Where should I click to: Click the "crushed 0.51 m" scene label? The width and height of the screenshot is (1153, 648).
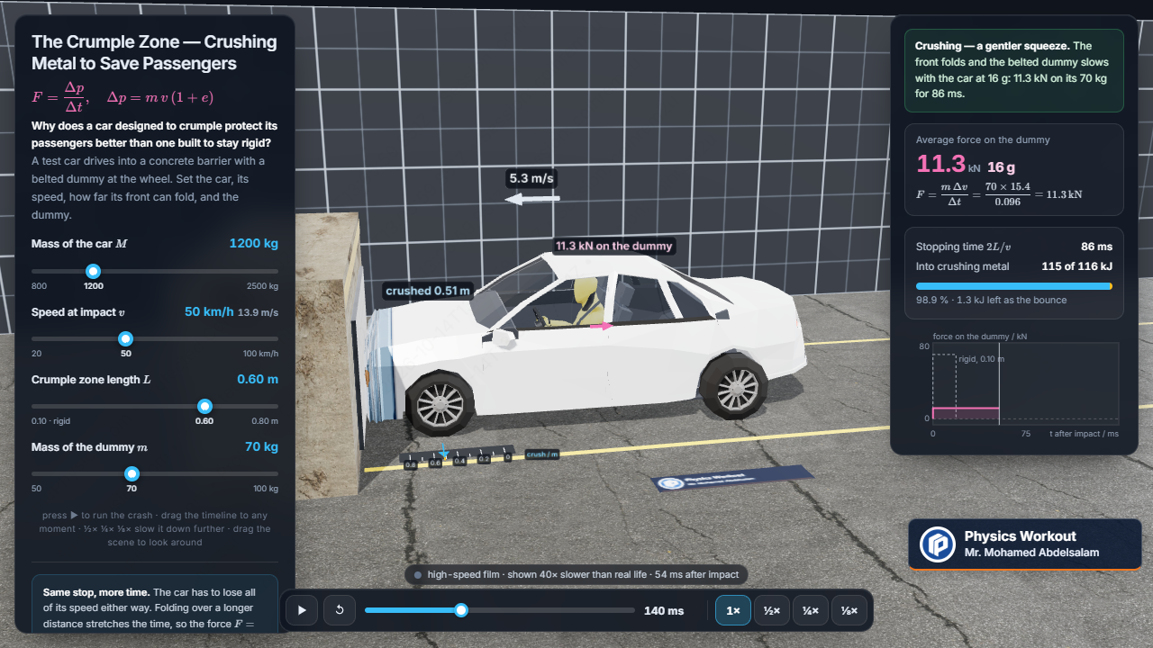[x=428, y=291]
